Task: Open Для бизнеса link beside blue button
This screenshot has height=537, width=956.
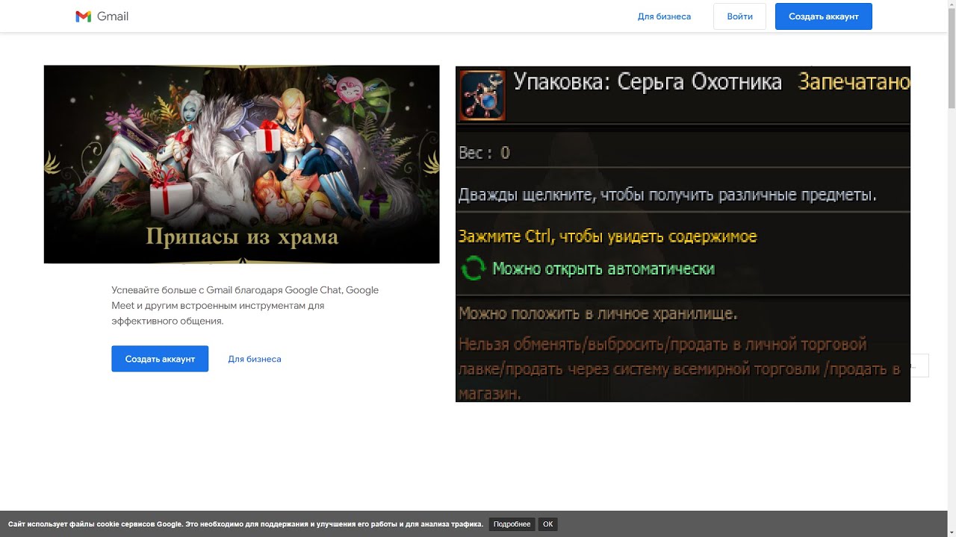Action: (x=255, y=359)
